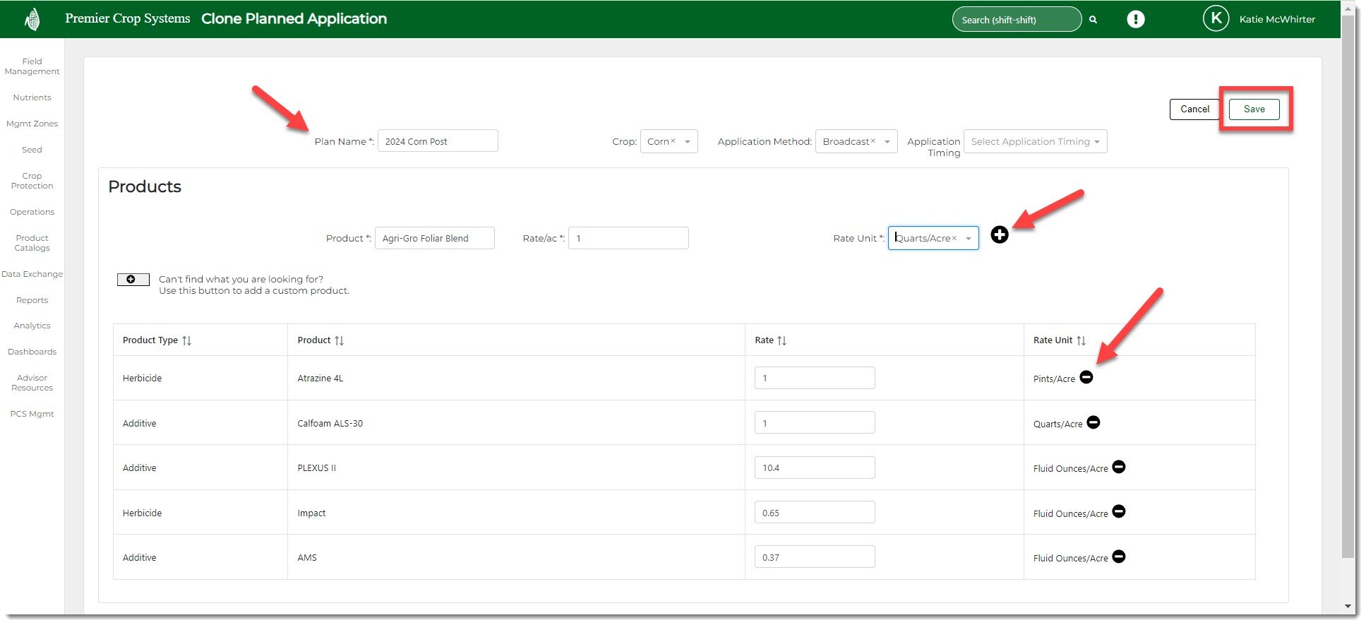
Task: Click into the Plan Name field
Action: [437, 141]
